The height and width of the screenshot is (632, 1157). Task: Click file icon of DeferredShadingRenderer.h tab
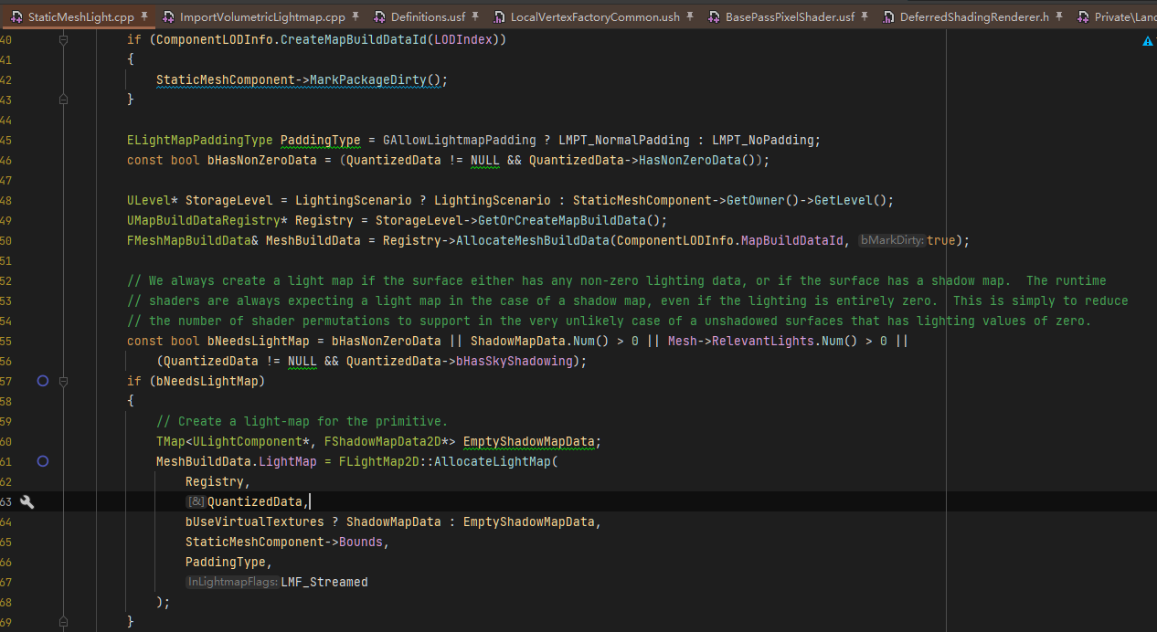click(x=889, y=16)
